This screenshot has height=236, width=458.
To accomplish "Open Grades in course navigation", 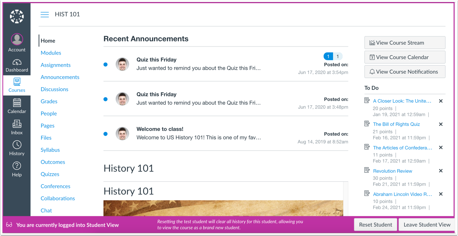I will [x=49, y=101].
